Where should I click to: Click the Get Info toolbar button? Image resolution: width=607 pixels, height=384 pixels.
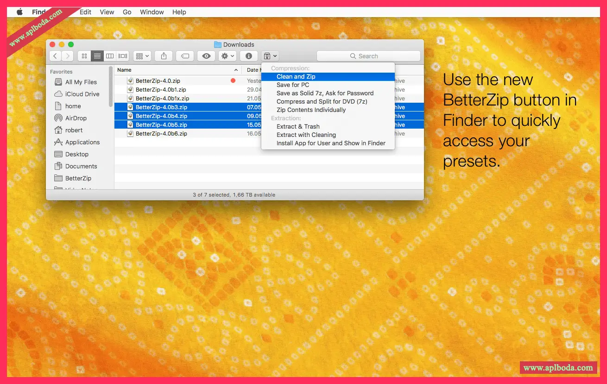tap(249, 56)
